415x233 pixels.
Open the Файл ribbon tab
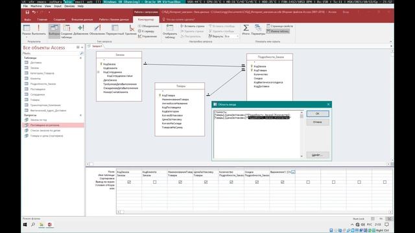tap(27, 19)
